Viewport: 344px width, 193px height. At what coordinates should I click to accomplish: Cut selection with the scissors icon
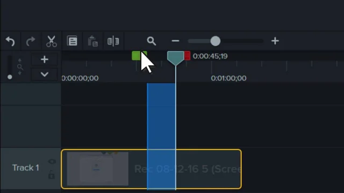[x=52, y=41]
